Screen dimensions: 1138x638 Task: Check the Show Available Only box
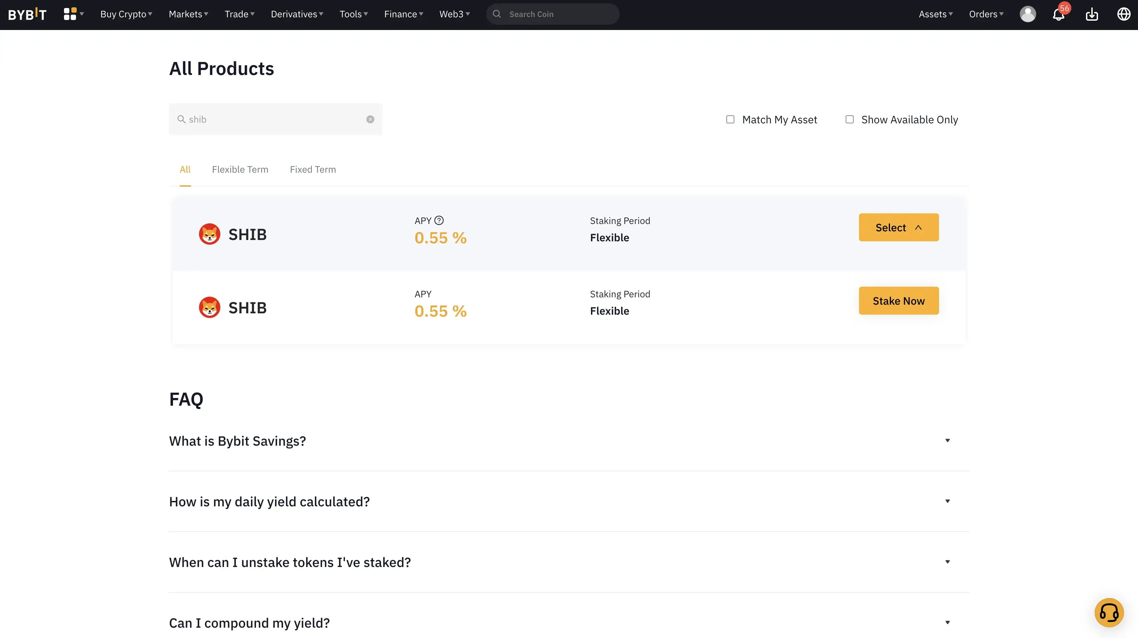click(850, 119)
